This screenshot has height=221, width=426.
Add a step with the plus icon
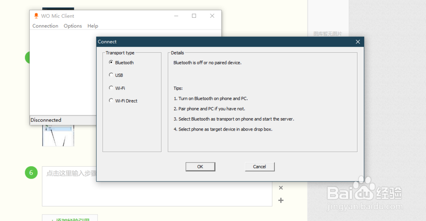tap(281, 201)
